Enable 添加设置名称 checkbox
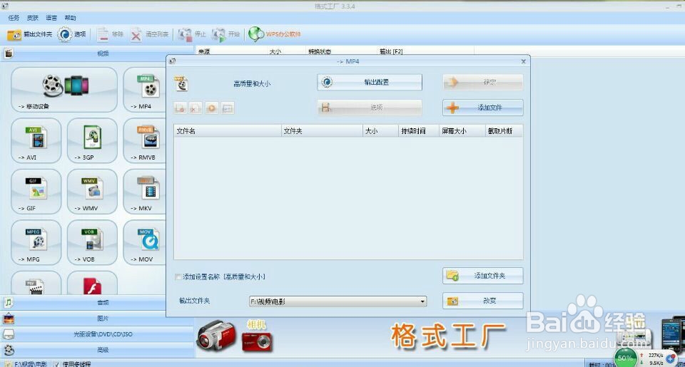This screenshot has height=367, width=685. (178, 276)
